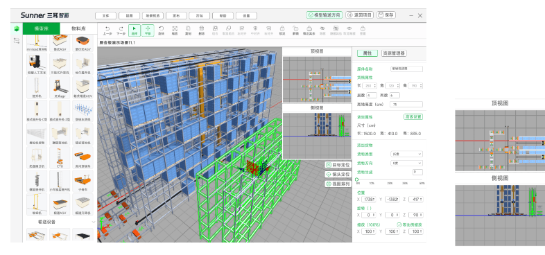
Task: Click the 高 height spinner field
Action: pyautogui.click(x=415, y=86)
